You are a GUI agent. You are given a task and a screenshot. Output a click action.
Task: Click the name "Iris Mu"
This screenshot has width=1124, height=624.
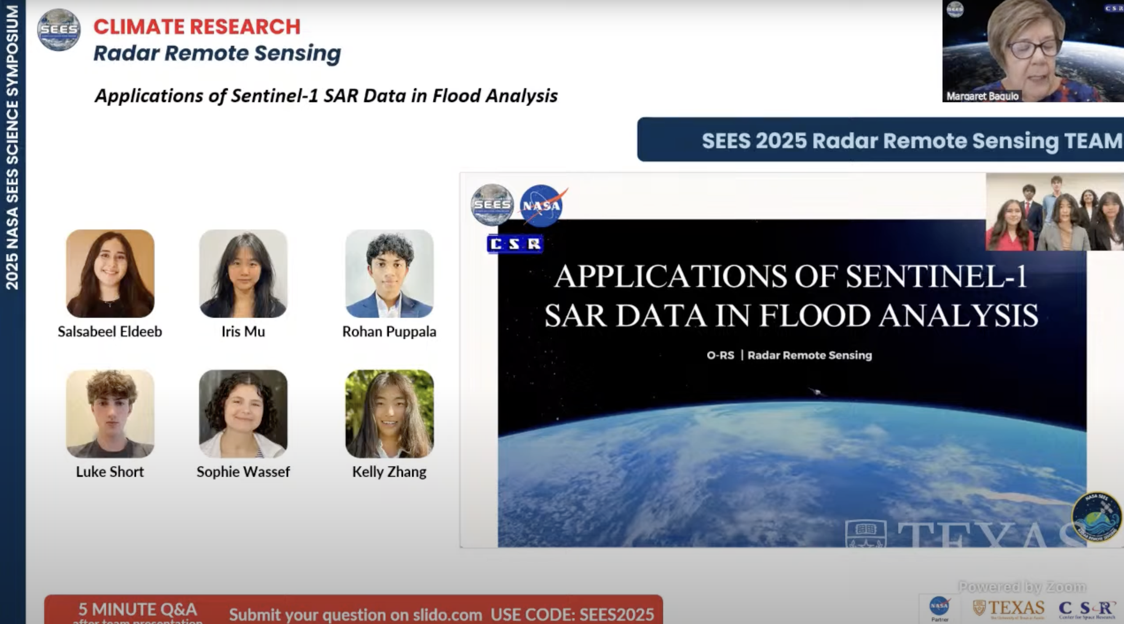tap(243, 332)
